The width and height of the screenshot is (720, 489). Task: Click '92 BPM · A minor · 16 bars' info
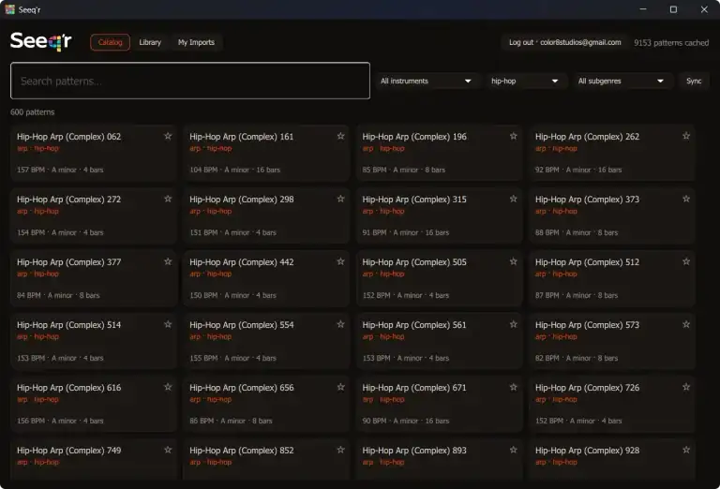pos(578,170)
